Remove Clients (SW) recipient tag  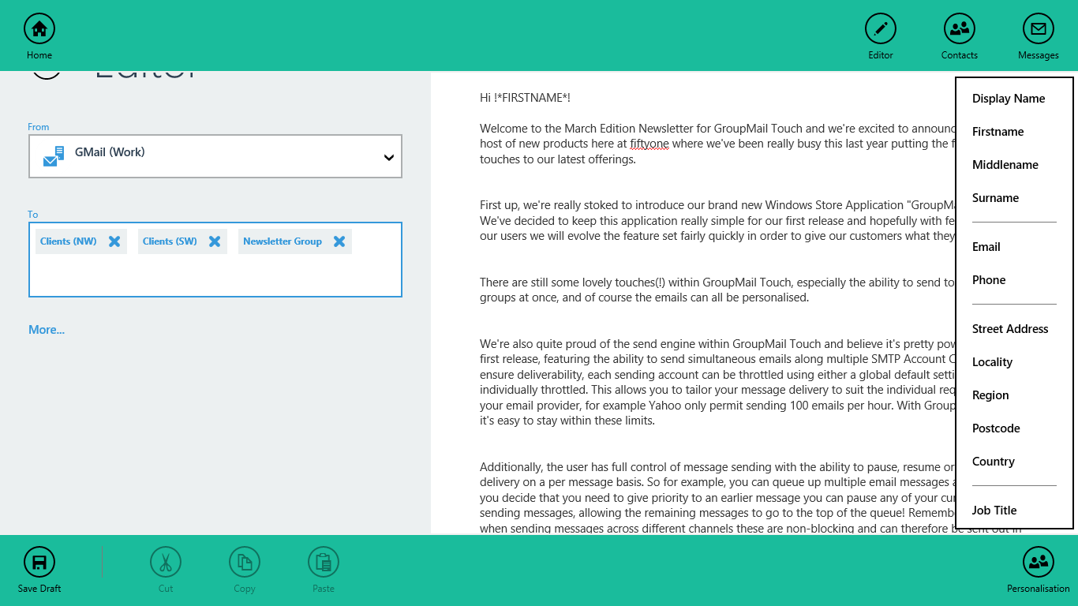[x=215, y=241]
